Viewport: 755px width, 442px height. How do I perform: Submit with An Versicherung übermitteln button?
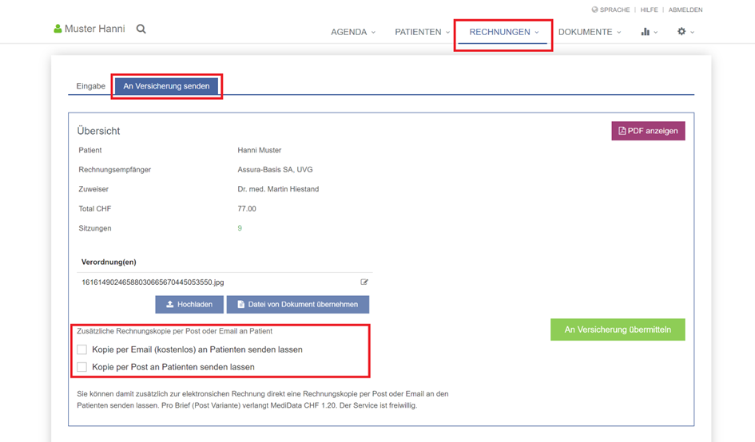(x=618, y=330)
